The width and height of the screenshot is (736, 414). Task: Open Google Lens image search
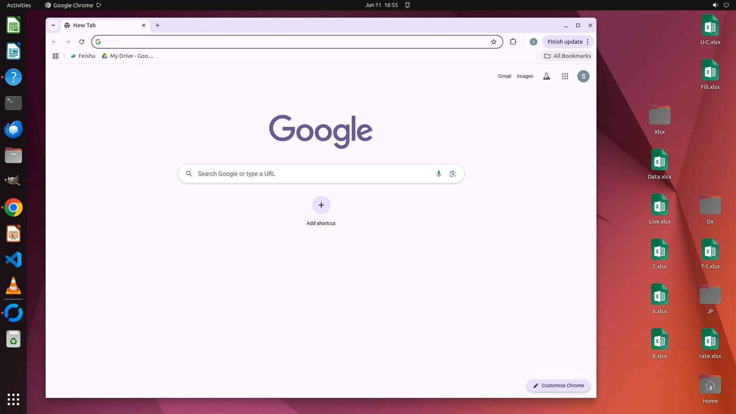(x=453, y=174)
